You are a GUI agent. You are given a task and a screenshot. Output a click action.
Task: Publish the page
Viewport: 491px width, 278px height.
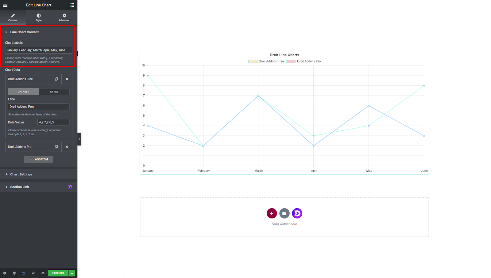pyautogui.click(x=58, y=273)
